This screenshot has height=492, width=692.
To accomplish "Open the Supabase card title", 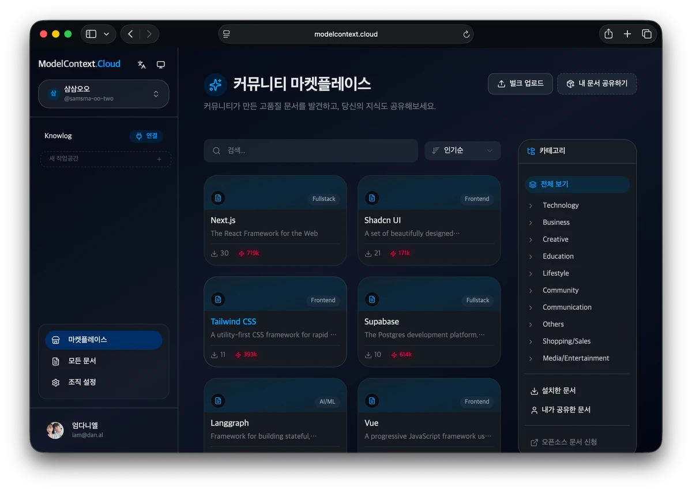I will [x=382, y=322].
